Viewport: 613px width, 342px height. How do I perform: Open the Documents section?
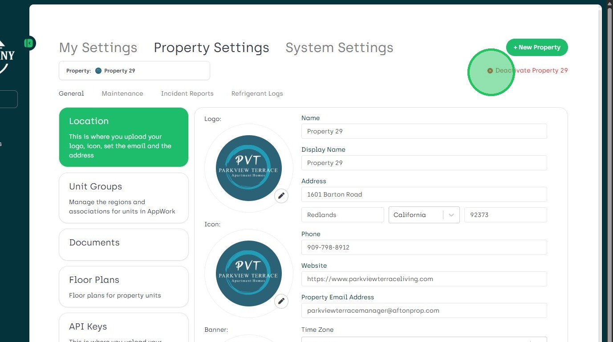pyautogui.click(x=124, y=245)
